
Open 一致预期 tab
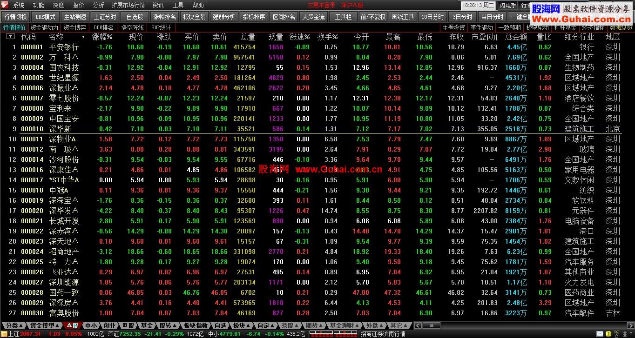pos(509,27)
